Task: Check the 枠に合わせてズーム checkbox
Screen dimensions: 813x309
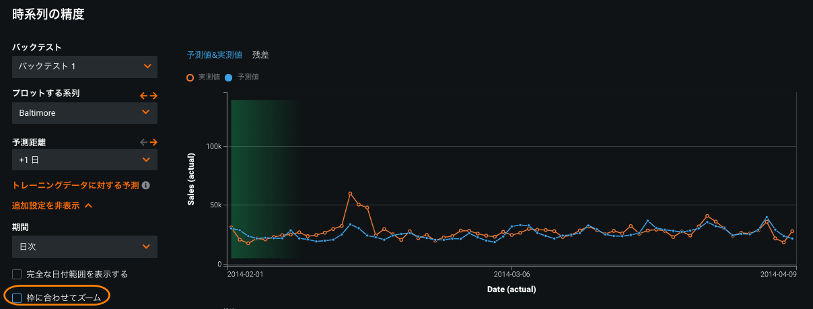Action: coord(17,297)
